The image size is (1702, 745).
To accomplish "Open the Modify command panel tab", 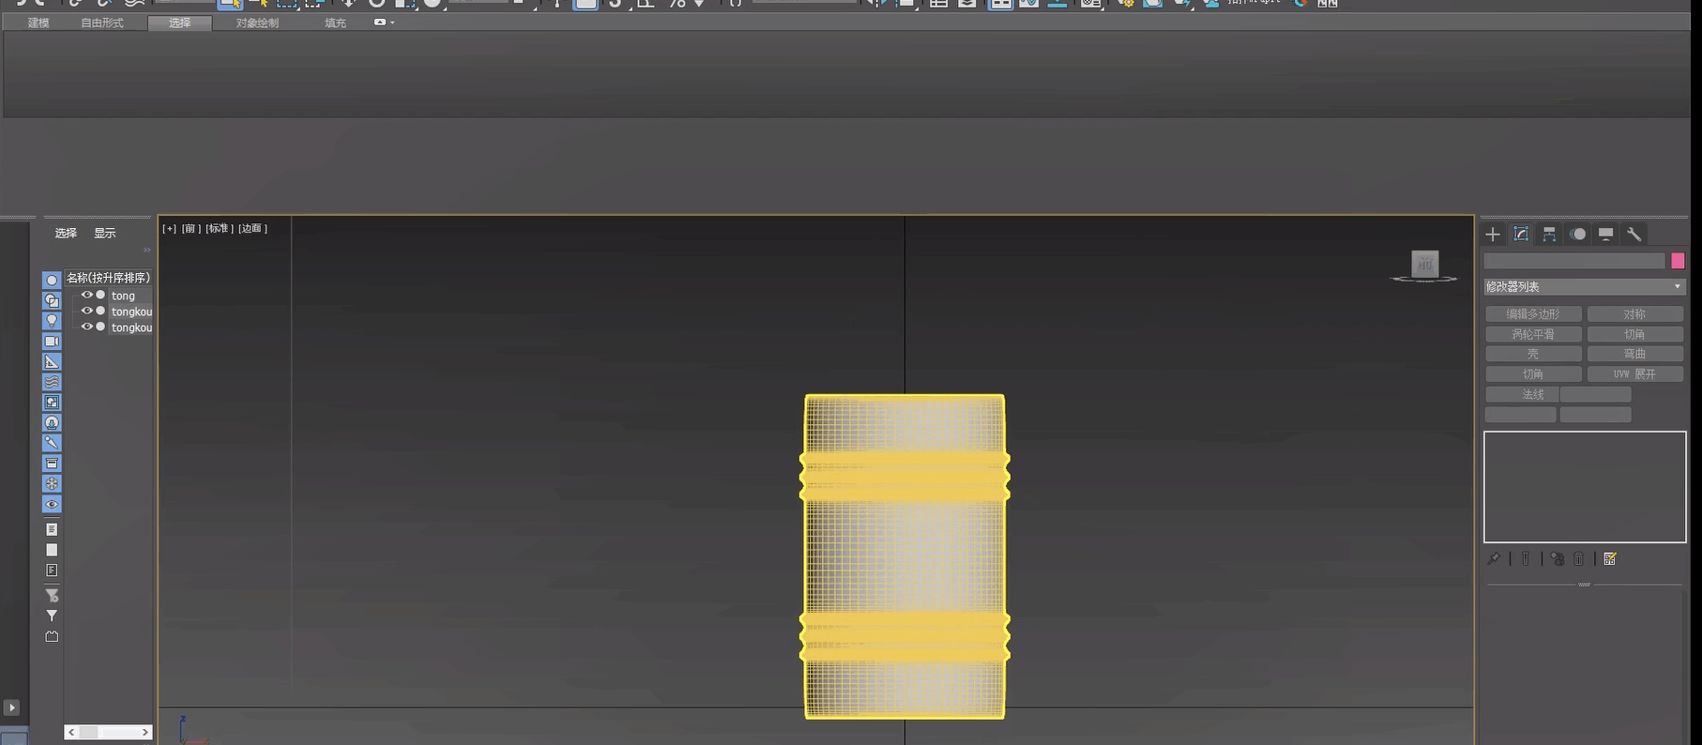I will click(1521, 235).
